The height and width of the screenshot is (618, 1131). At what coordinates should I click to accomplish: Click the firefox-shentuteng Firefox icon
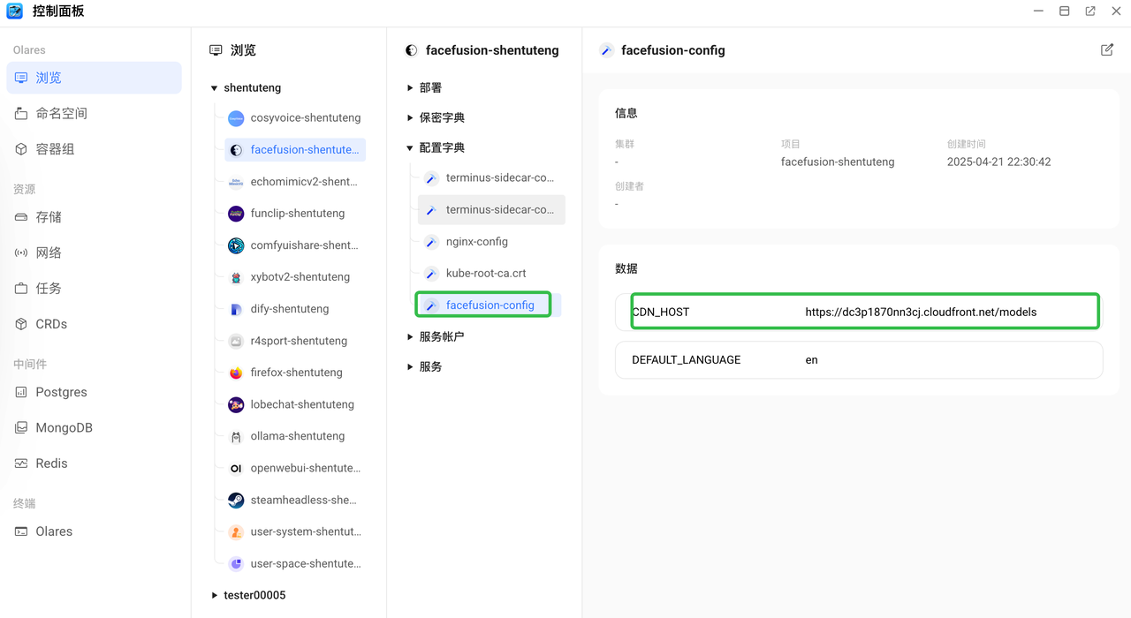[236, 373]
